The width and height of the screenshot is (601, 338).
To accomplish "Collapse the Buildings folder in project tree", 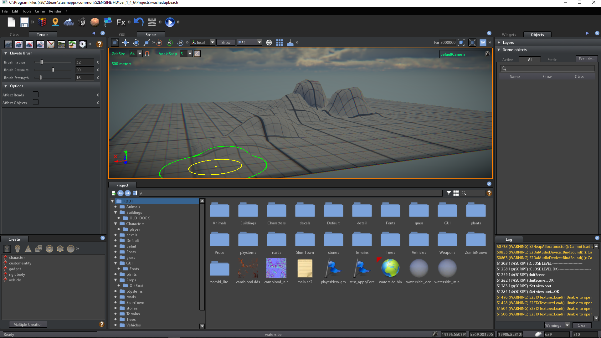I will pos(116,213).
